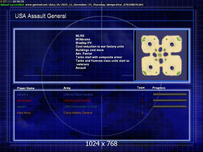
Task: Select player name alemprattor
Action: [x=24, y=101]
